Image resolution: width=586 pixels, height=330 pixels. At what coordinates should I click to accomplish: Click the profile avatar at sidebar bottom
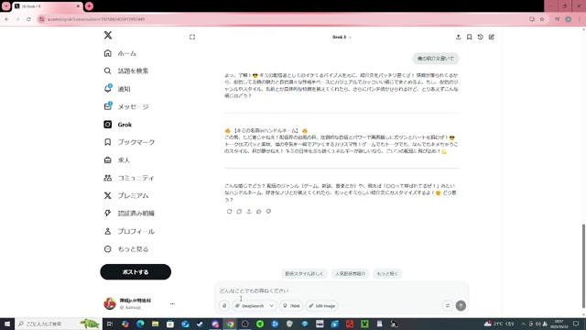(x=110, y=303)
